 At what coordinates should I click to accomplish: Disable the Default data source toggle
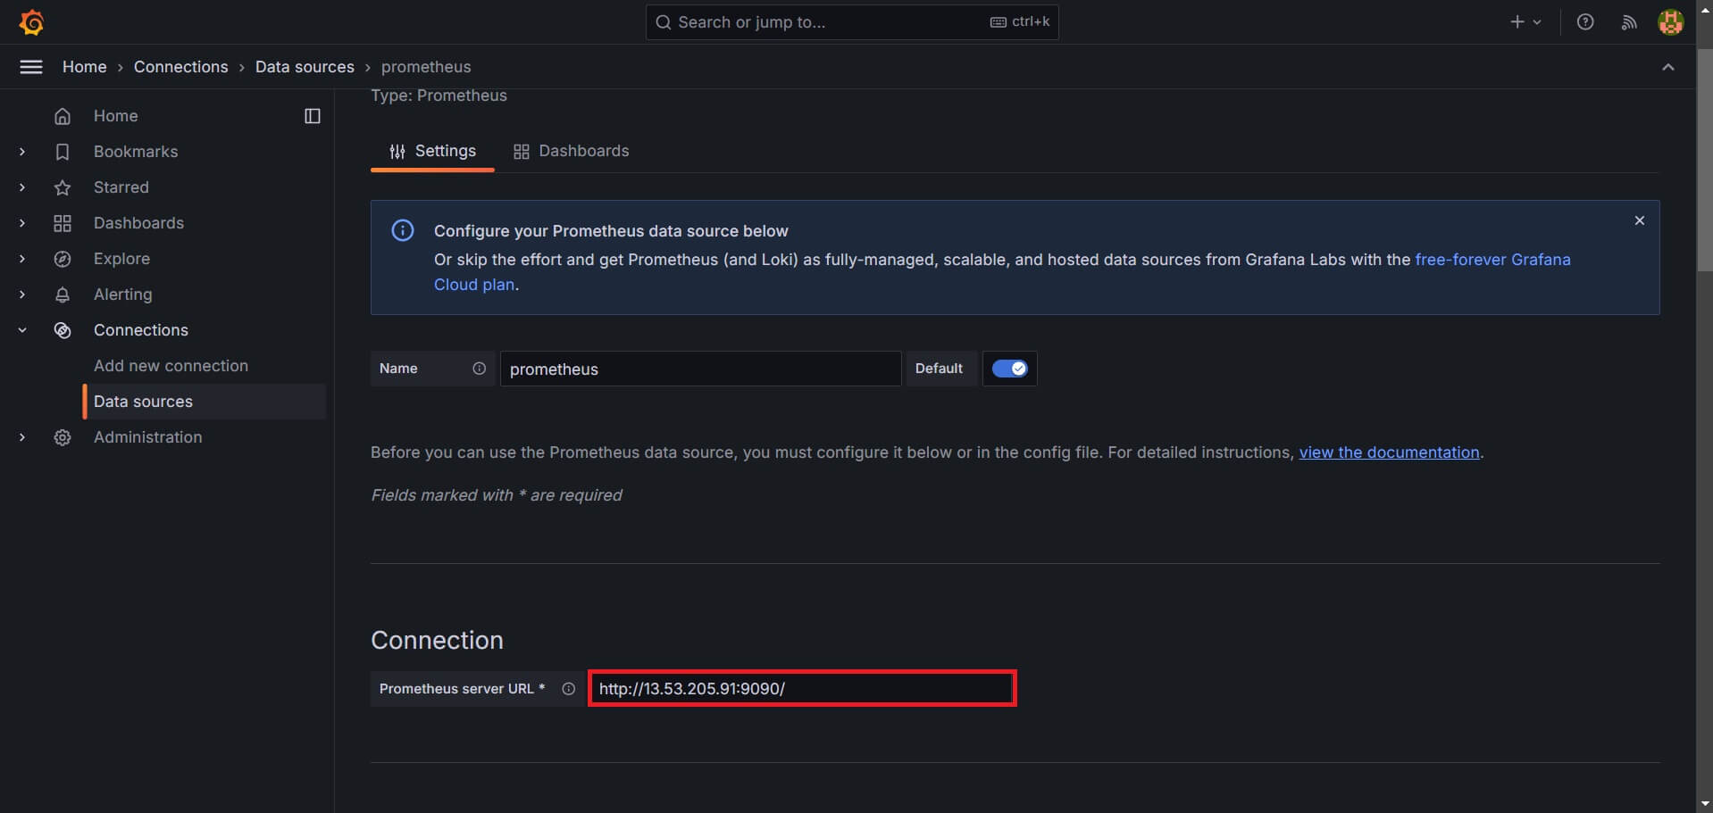pos(1009,368)
